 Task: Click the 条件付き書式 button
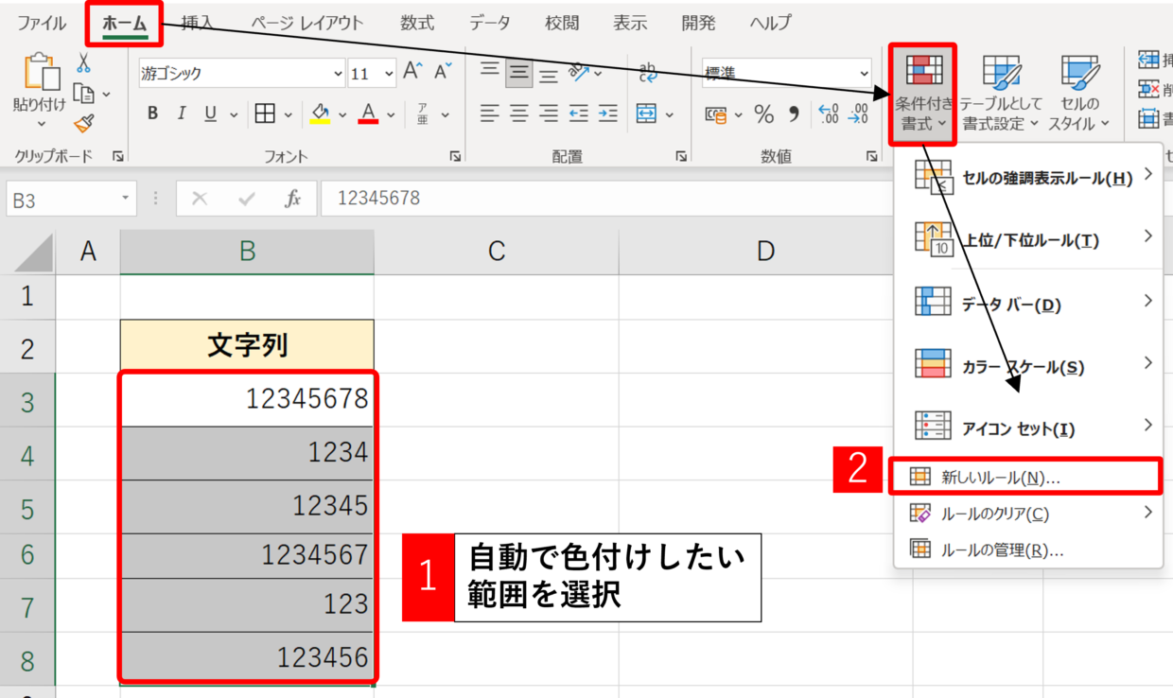(x=923, y=95)
